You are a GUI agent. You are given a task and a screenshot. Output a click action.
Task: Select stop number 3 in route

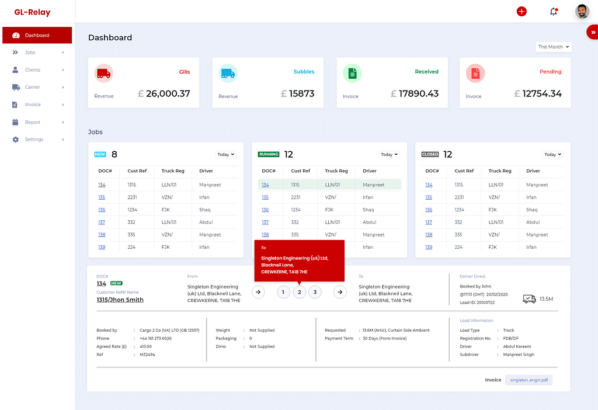pyautogui.click(x=315, y=292)
